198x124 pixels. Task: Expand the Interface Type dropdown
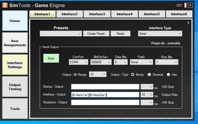160,34
